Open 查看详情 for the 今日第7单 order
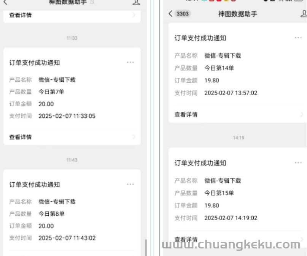The width and height of the screenshot is (307, 256). pos(72,137)
